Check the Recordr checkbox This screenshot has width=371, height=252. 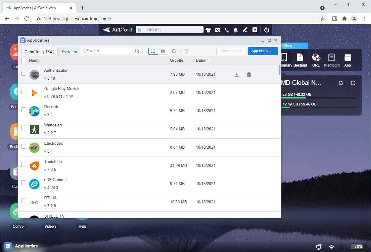[x=24, y=110]
